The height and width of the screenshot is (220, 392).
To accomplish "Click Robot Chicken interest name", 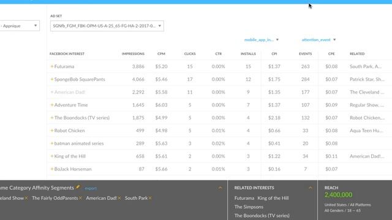I will pos(69,130).
